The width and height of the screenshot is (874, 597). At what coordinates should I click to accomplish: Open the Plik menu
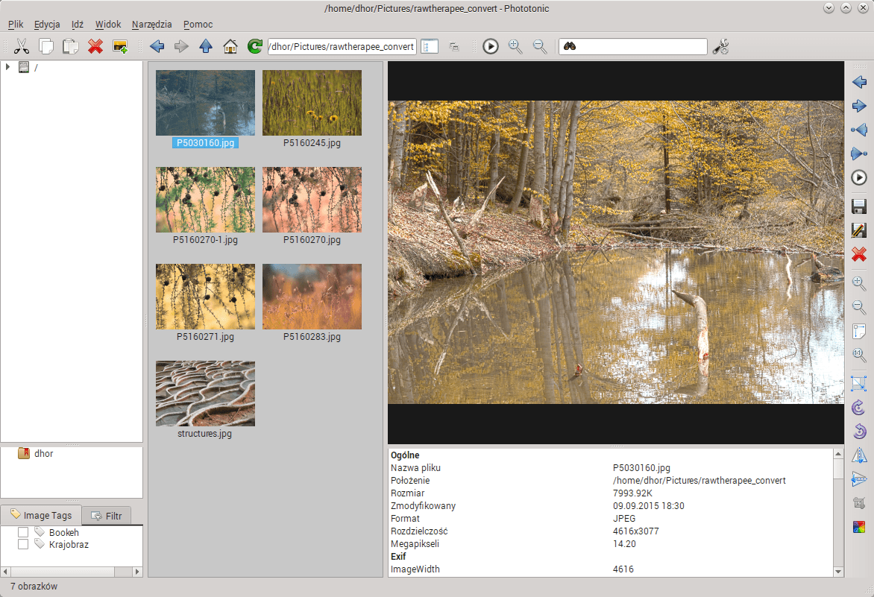[x=16, y=24]
